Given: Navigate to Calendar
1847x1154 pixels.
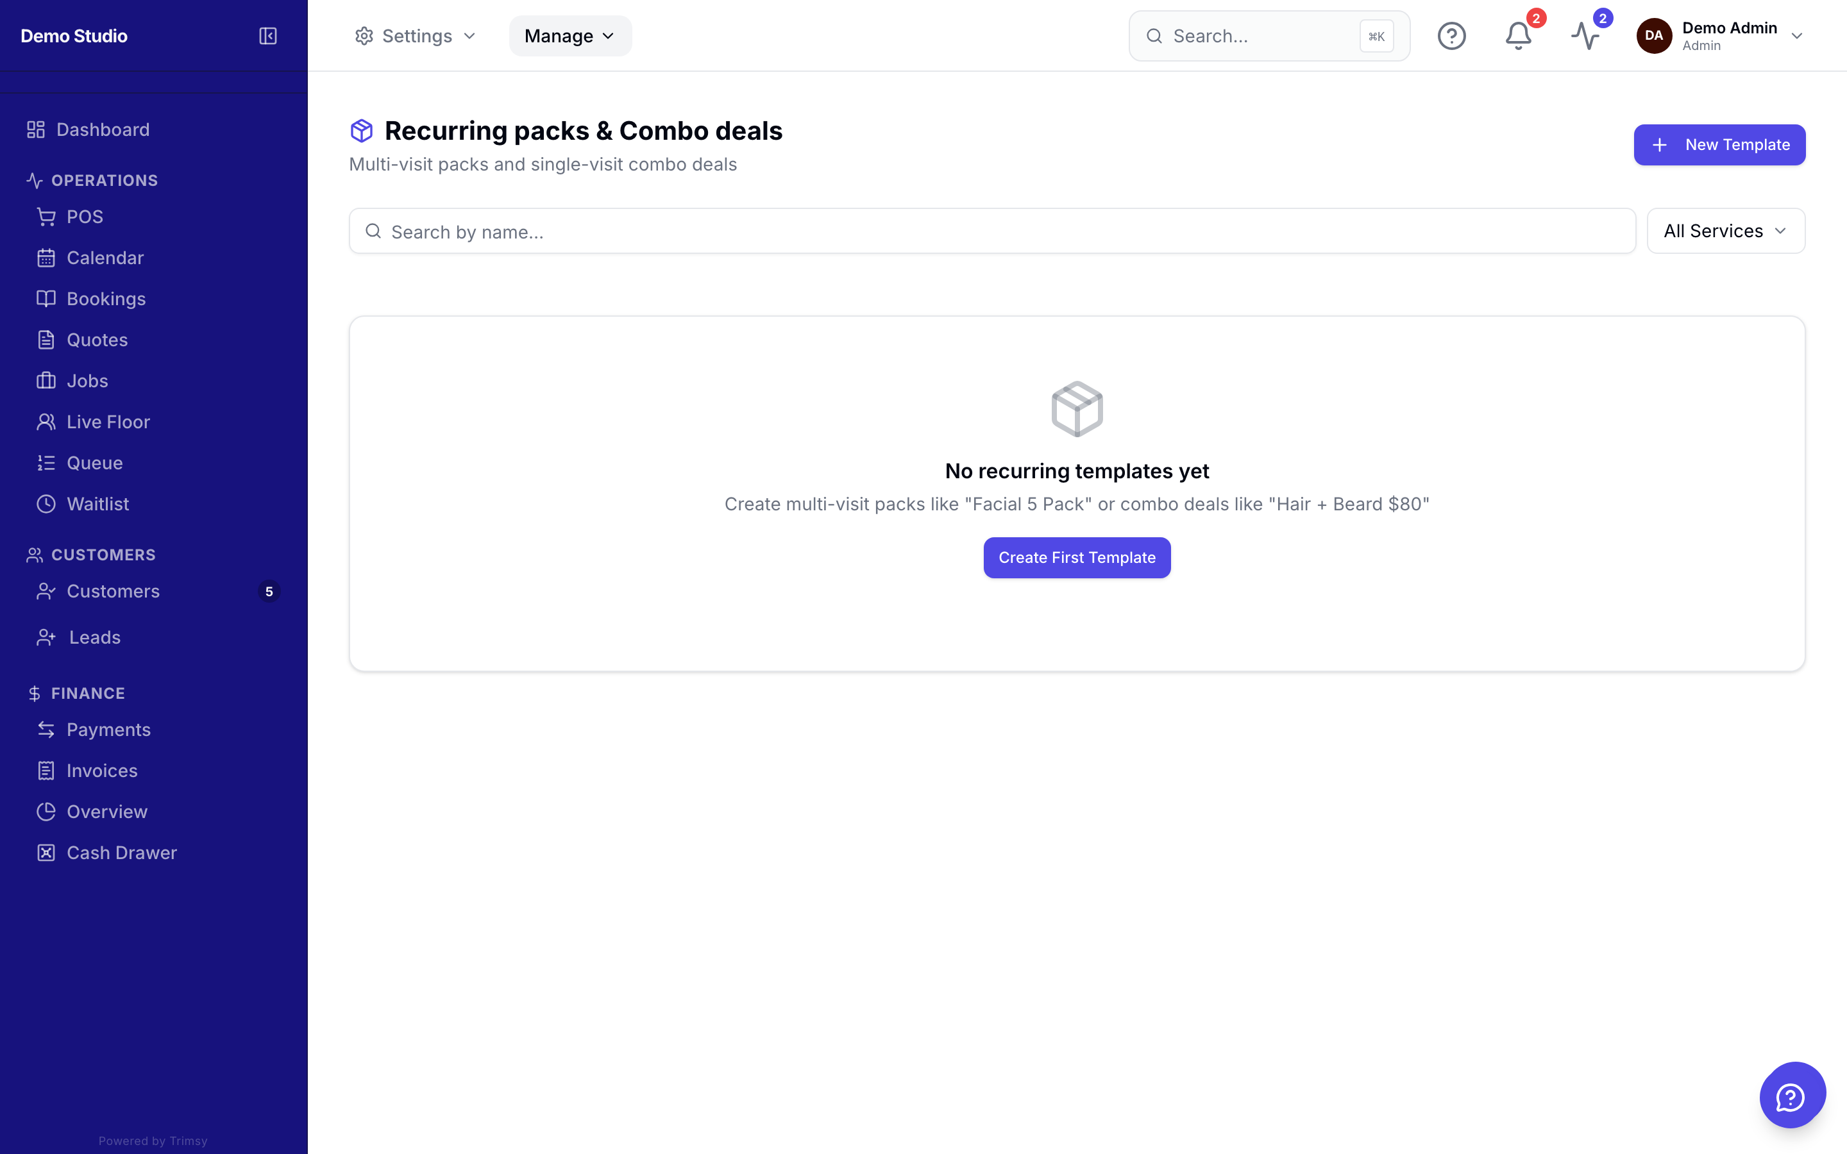Looking at the screenshot, I should [x=105, y=258].
